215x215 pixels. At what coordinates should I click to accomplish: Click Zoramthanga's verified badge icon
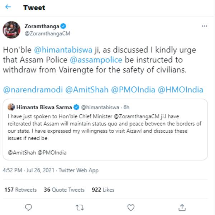coord(63,26)
